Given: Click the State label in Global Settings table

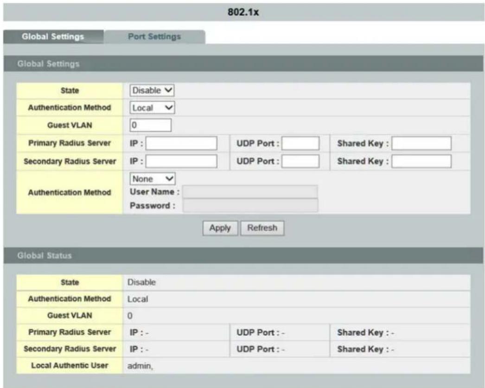Looking at the screenshot, I should (x=70, y=90).
